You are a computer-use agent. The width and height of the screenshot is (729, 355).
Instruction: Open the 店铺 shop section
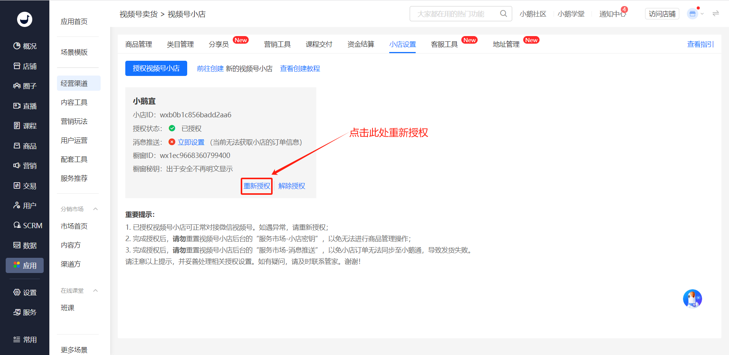click(x=25, y=66)
